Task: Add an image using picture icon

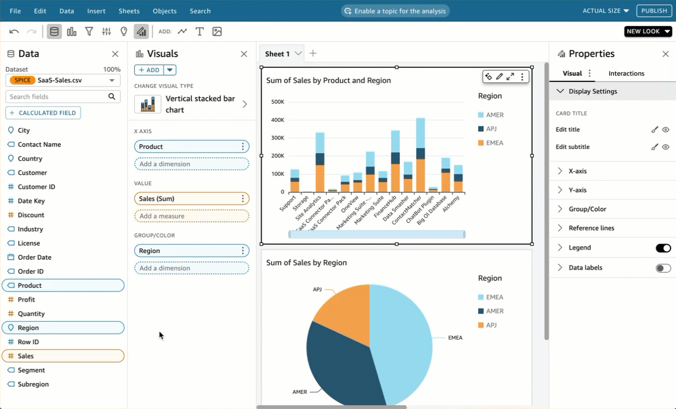Action: coord(217,31)
